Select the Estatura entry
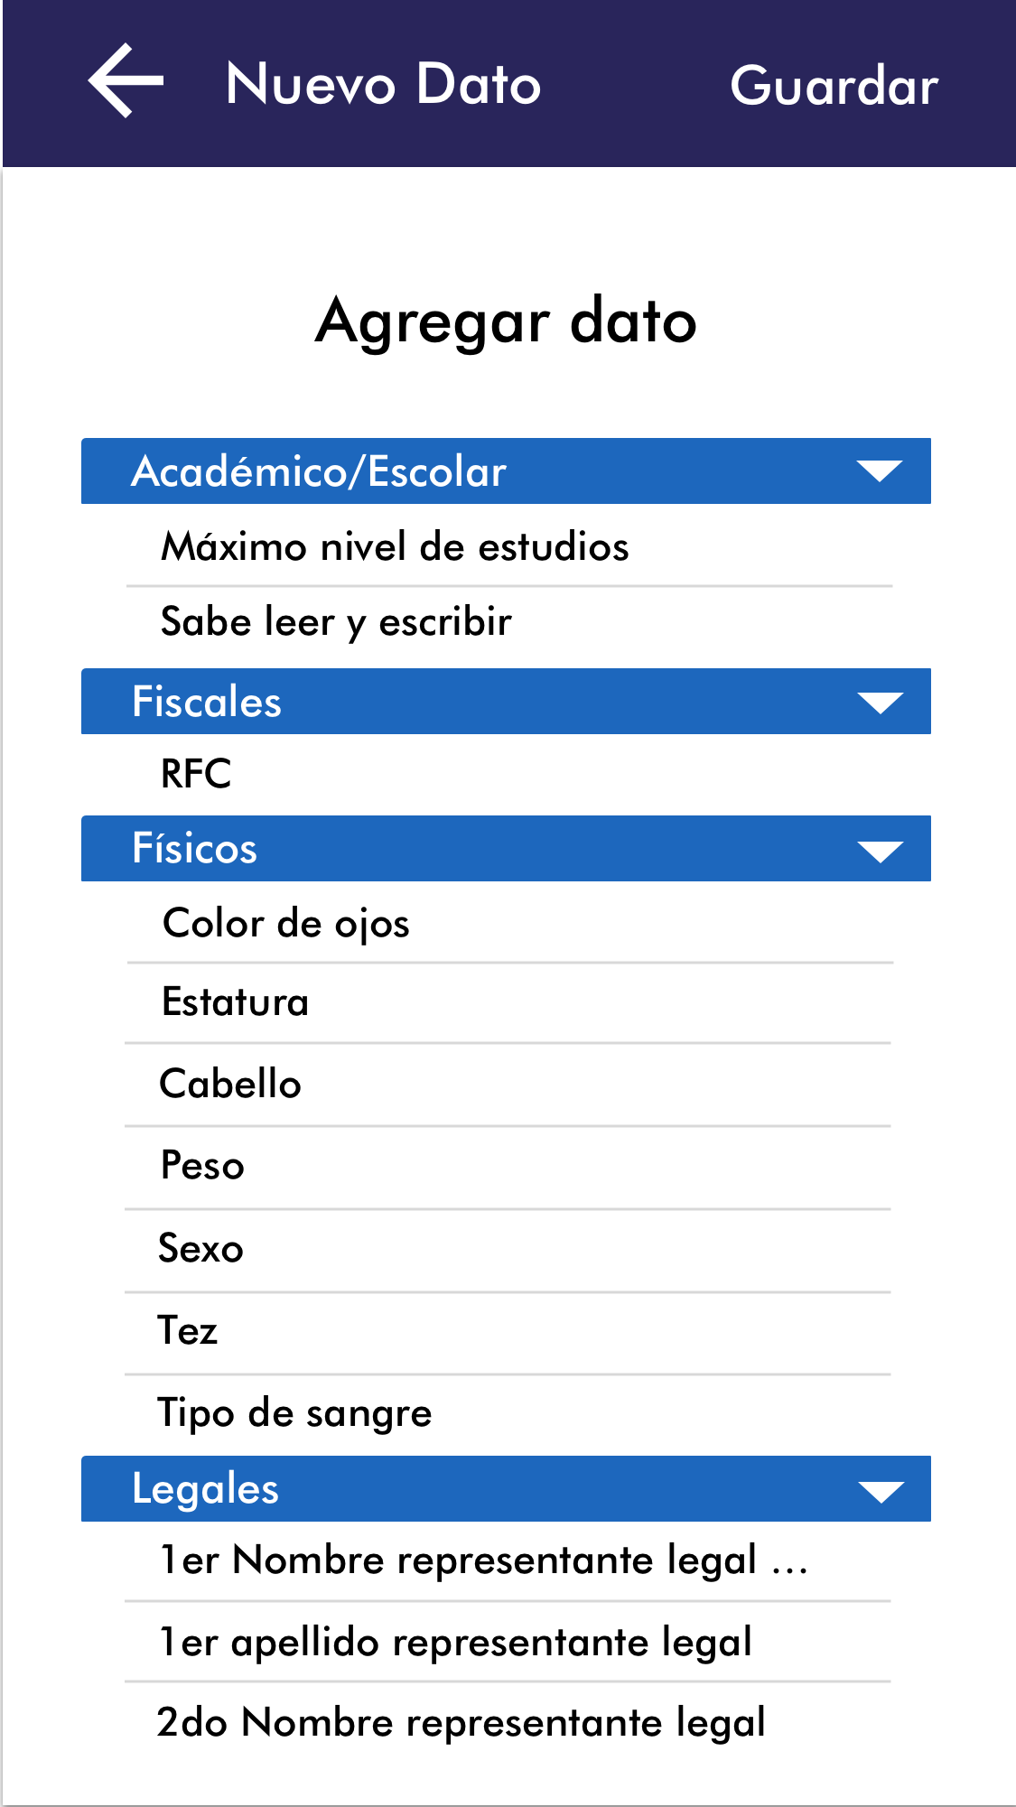 [235, 1002]
